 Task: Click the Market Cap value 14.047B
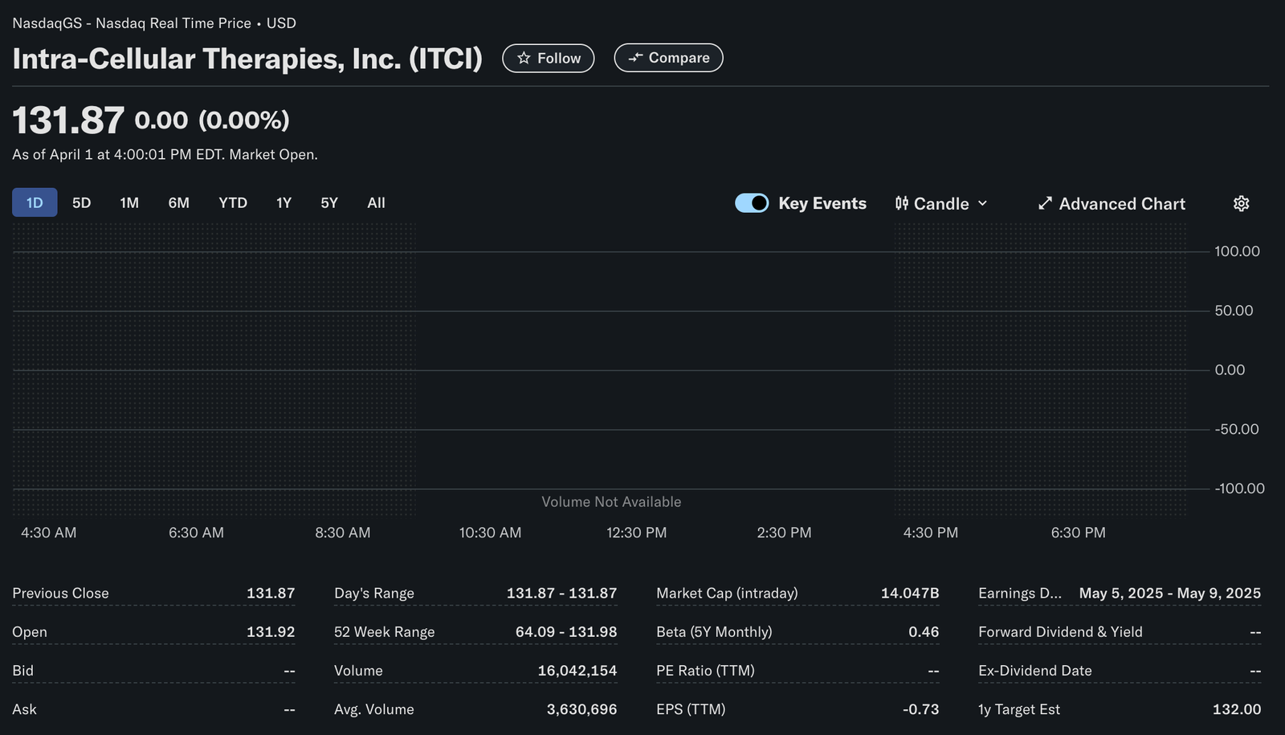910,593
